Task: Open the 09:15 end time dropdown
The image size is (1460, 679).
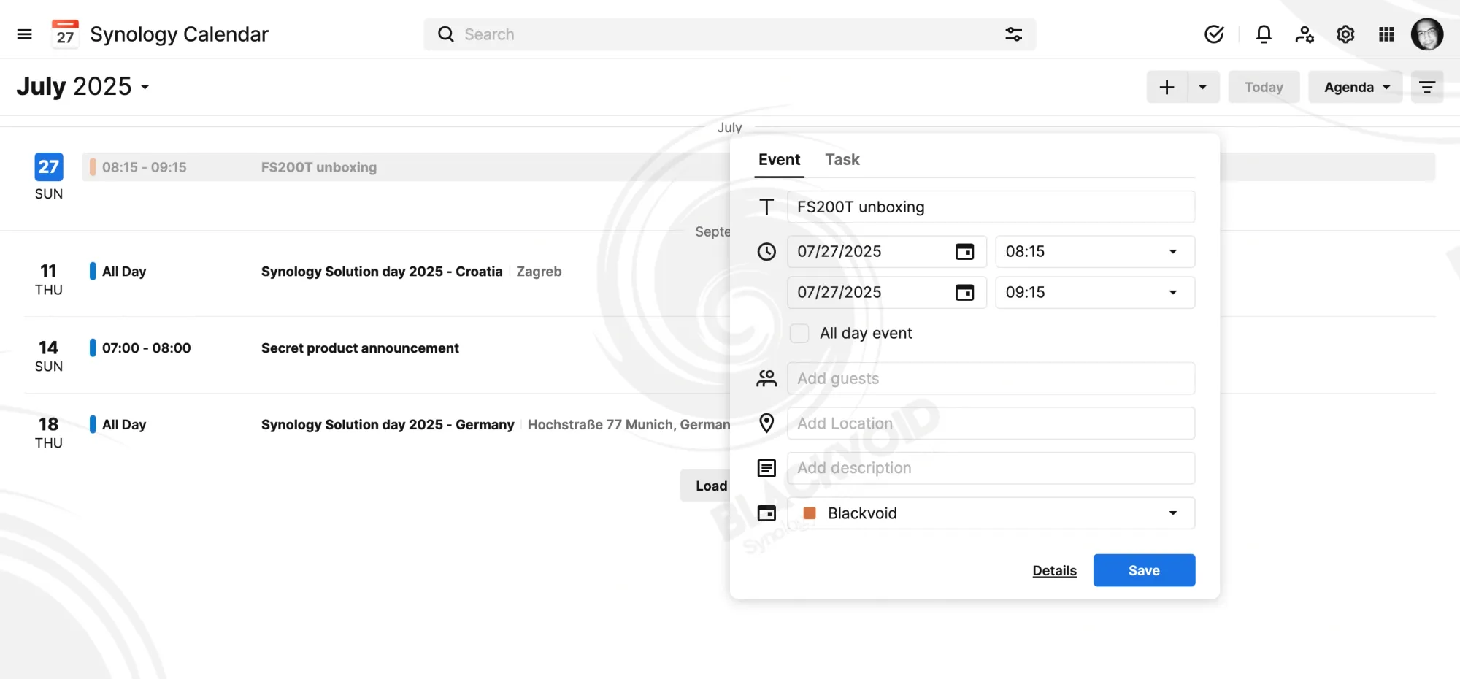Action: point(1095,292)
